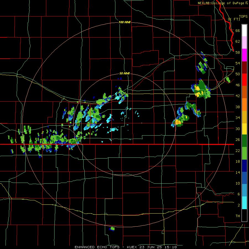Click the light green legend swatch below 26

click(244, 153)
